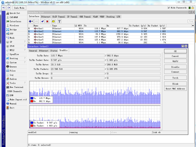196x147 pixels.
Task: Open ISDN Channels item
Action: point(15,91)
